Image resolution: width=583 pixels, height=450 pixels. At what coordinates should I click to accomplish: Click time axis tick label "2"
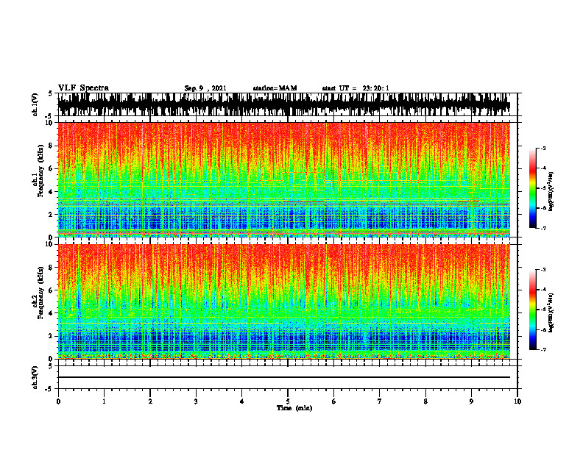pyautogui.click(x=150, y=401)
